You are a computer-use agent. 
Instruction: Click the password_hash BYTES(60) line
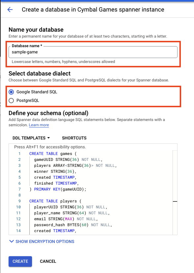tap(73, 225)
